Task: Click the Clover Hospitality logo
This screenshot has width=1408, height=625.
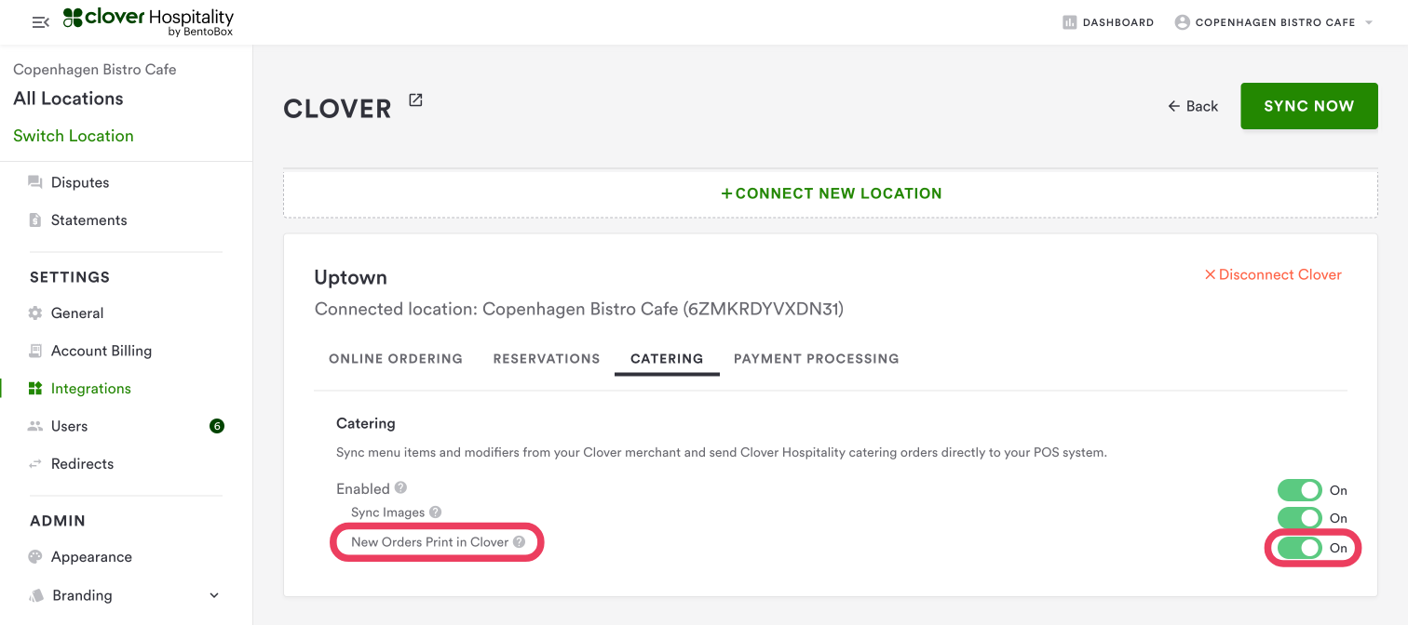Action: pos(149,21)
